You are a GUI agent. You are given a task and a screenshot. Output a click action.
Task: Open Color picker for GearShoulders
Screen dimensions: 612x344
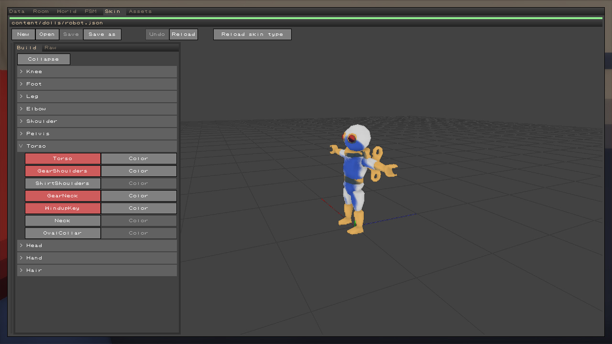pos(139,171)
